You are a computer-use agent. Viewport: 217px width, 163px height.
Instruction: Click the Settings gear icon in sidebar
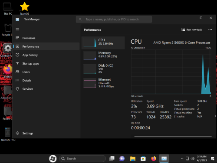(x=17, y=133)
